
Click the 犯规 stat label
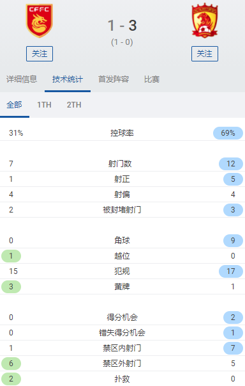click(x=122, y=271)
